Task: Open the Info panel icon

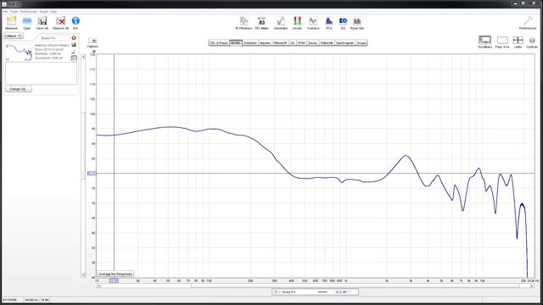Action: pos(76,21)
